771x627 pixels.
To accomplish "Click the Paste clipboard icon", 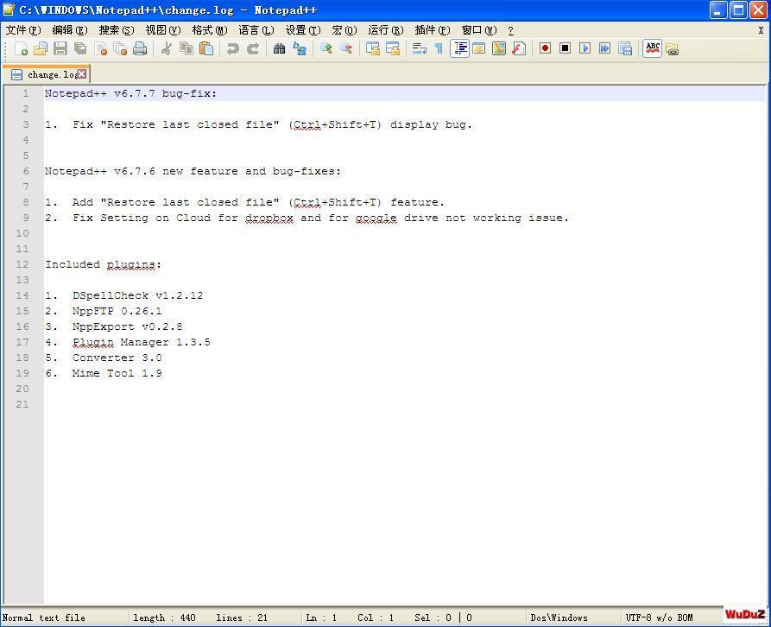I will [x=206, y=48].
